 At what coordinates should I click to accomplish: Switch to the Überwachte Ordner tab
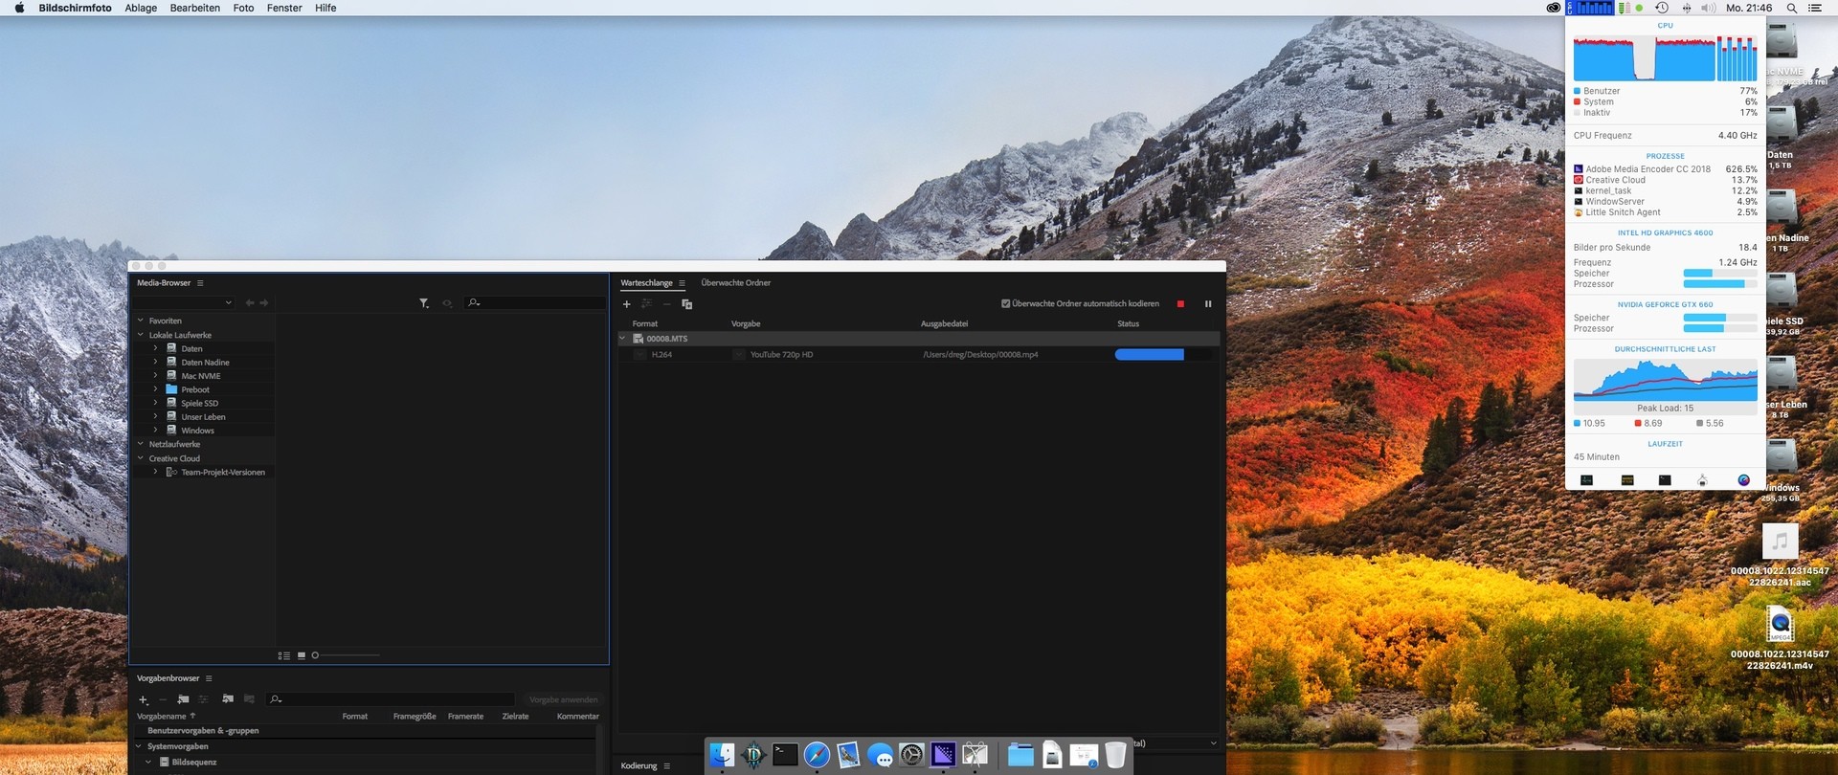[735, 283]
